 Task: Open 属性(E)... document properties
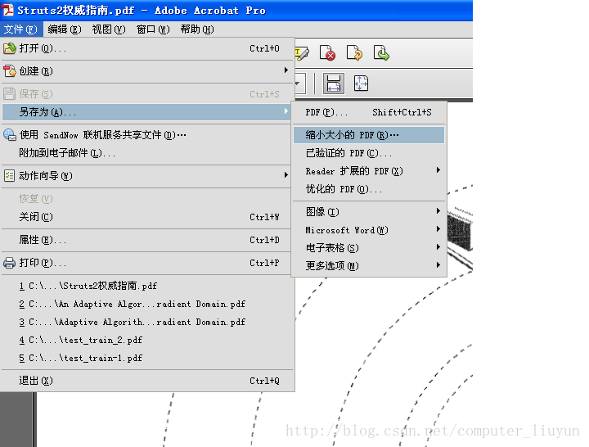[146, 240]
